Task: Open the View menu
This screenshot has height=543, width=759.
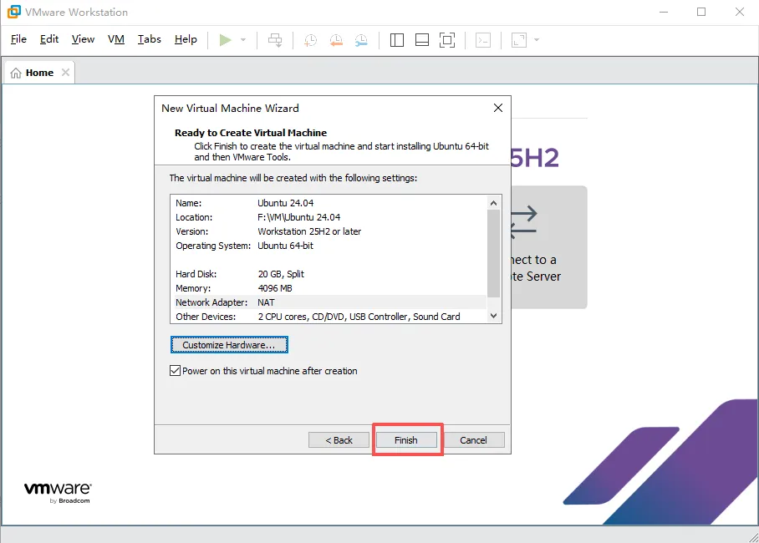Action: (x=84, y=39)
